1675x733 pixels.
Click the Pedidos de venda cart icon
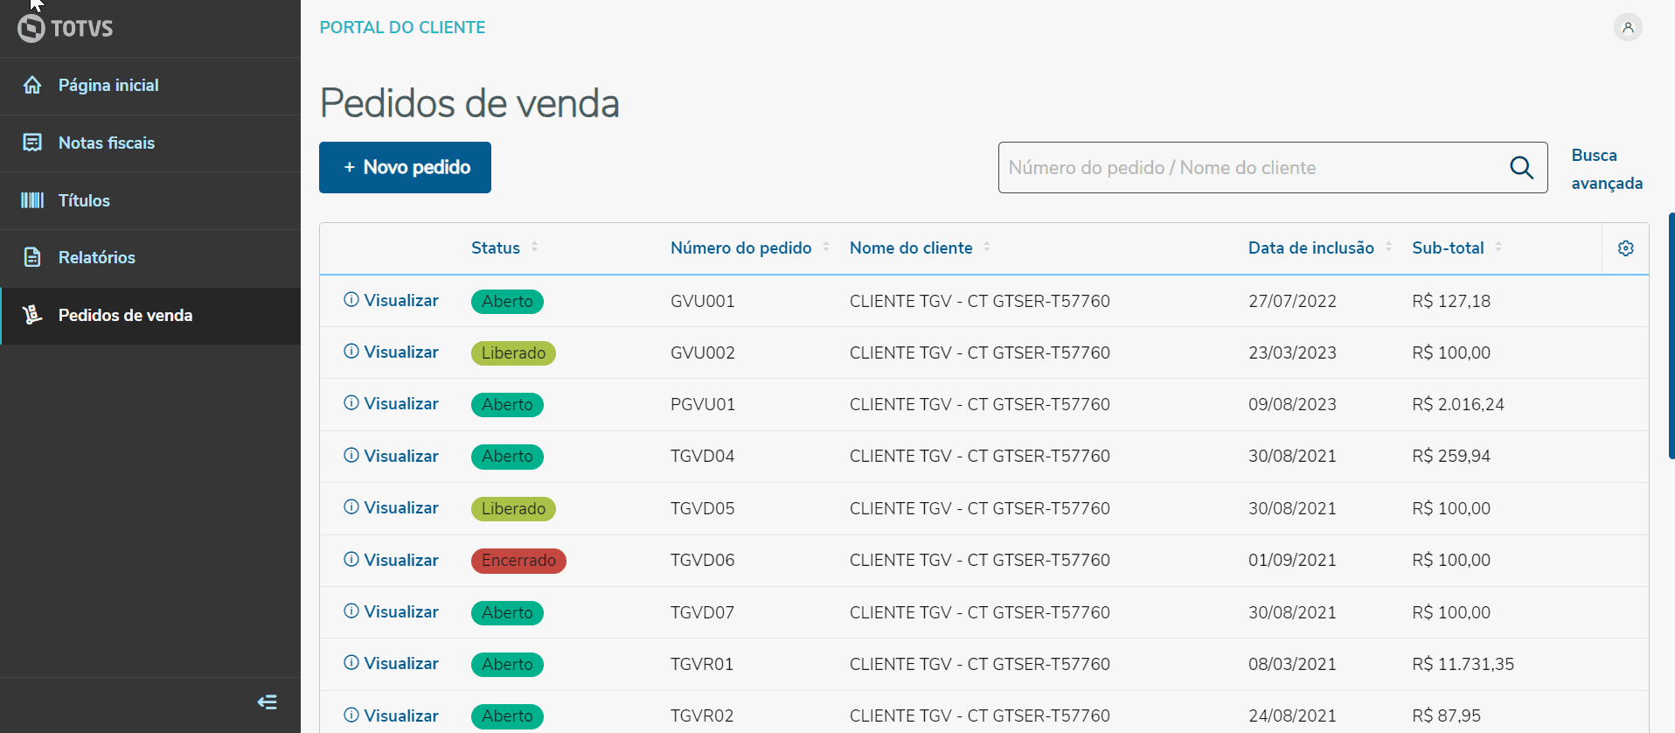tap(32, 315)
